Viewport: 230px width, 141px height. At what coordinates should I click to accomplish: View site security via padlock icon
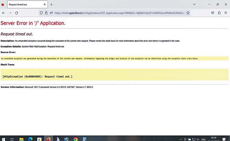point(46,13)
